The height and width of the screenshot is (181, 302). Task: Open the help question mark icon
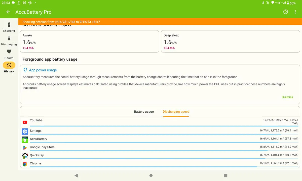click(286, 12)
